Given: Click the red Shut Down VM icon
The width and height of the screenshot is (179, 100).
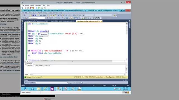Looking at the screenshot, I should (x=31, y=8).
